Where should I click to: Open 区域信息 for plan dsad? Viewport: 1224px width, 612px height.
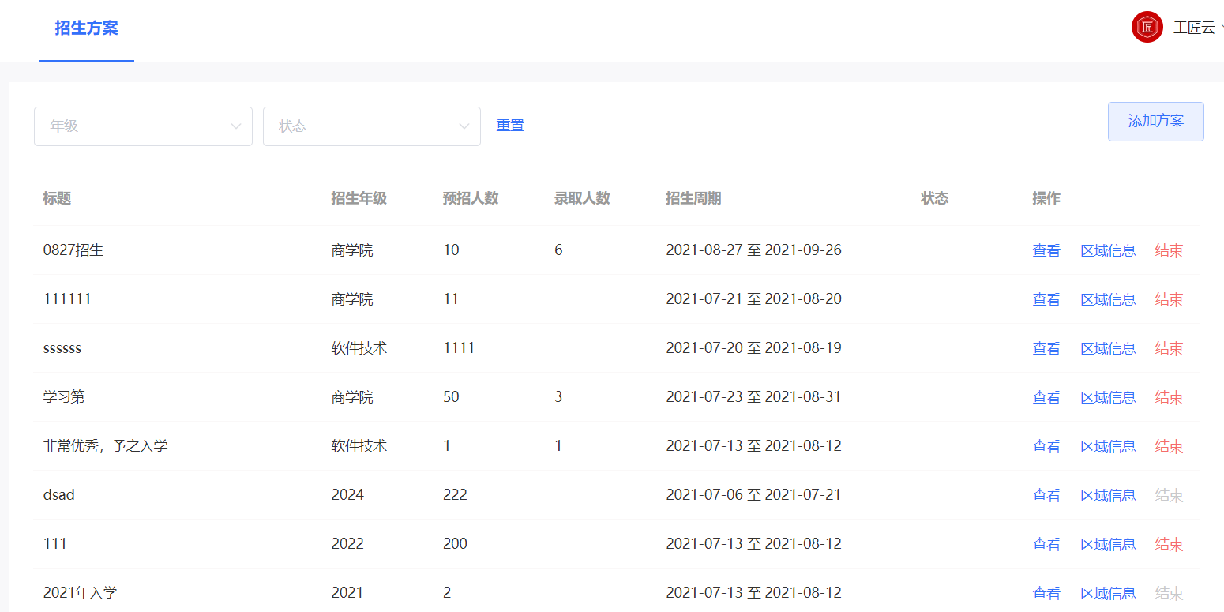point(1107,494)
